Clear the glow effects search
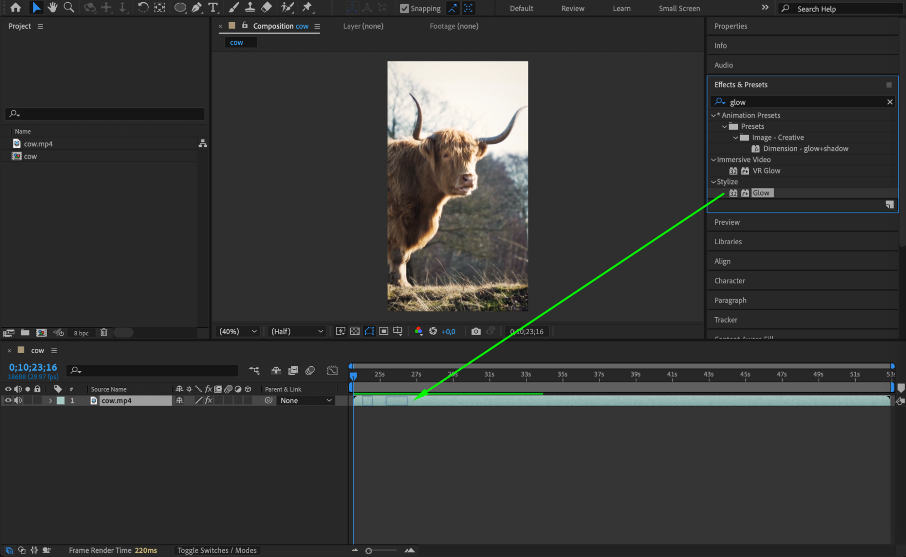Image resolution: width=906 pixels, height=557 pixels. tap(890, 102)
